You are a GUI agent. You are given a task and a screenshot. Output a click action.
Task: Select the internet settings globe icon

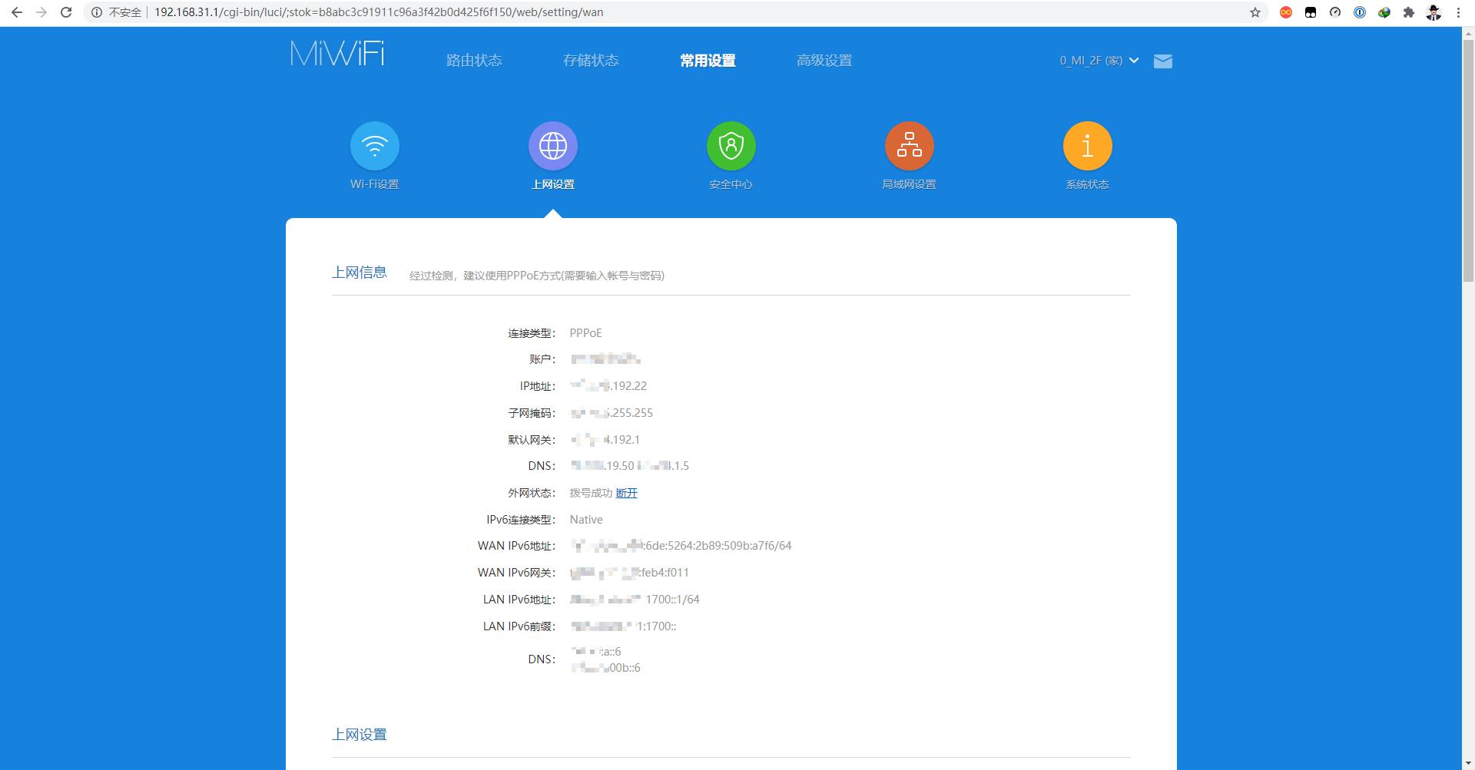tap(552, 146)
